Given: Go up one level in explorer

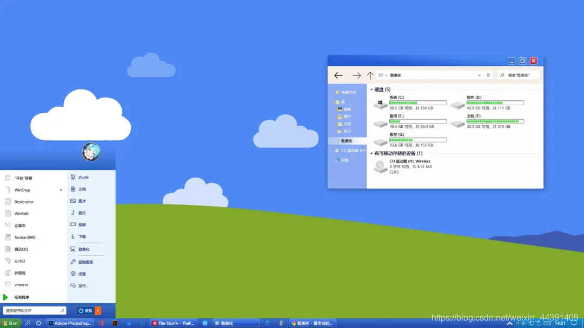Looking at the screenshot, I should [x=370, y=76].
